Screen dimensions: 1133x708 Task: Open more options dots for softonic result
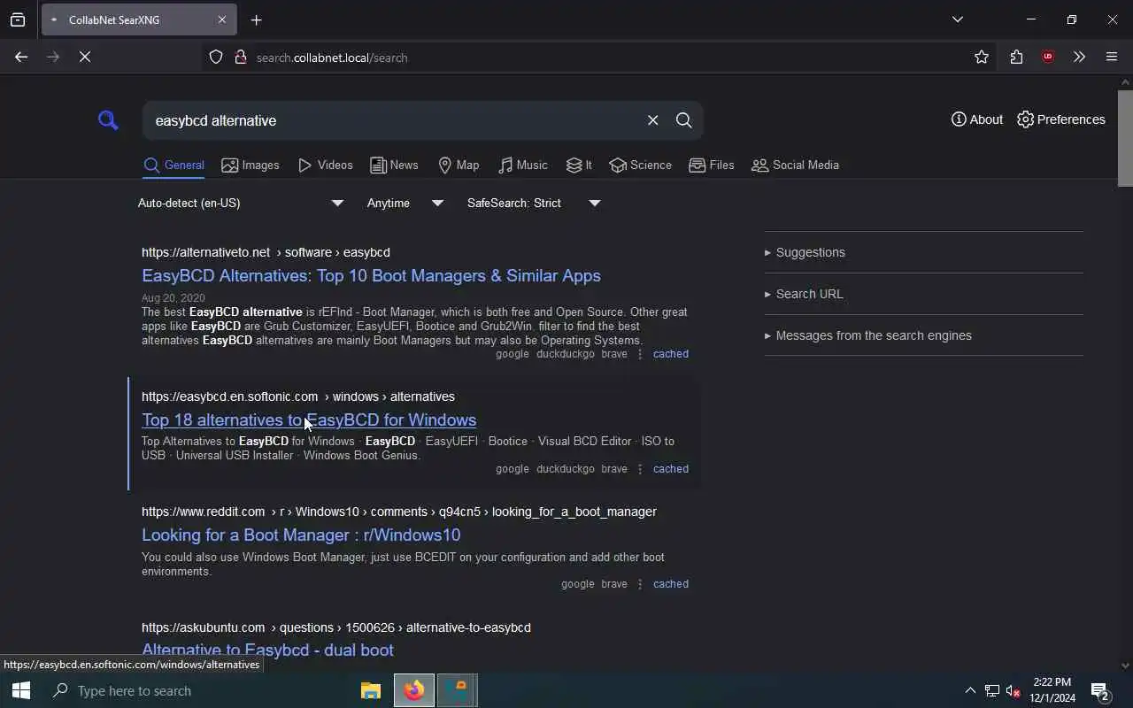tap(640, 469)
